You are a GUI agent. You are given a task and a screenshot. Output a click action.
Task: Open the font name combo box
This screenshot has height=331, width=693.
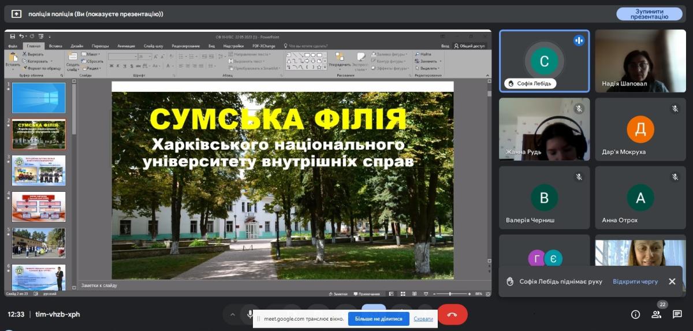tap(121, 57)
